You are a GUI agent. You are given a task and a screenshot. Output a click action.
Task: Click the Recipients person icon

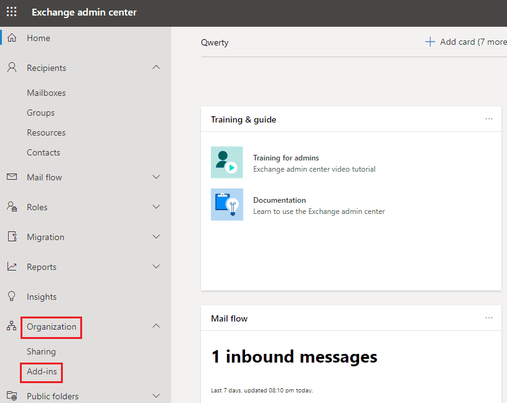pyautogui.click(x=12, y=68)
